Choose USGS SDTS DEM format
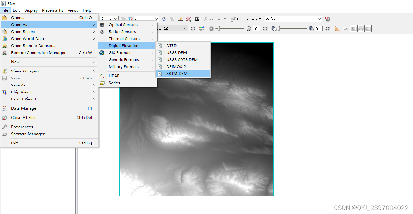413x214 pixels. click(183, 60)
